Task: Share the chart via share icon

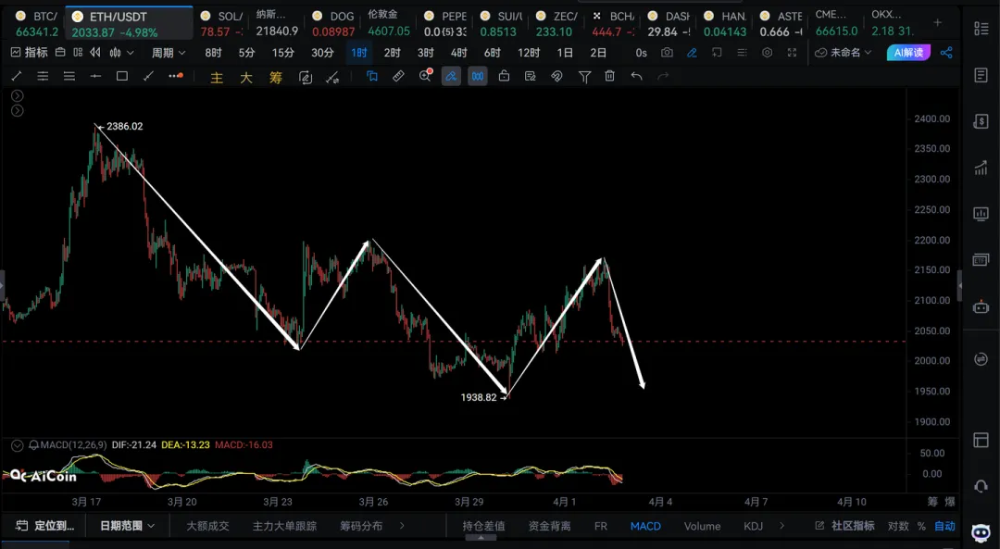Action: [x=946, y=53]
